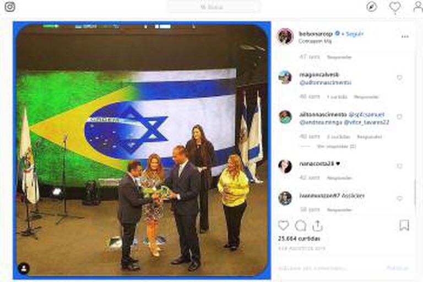Share the post with share icon
Image resolution: width=423 pixels, height=282 pixels.
click(x=317, y=226)
